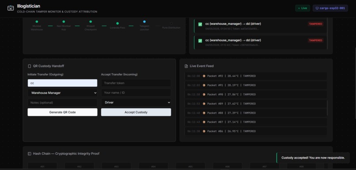Click the Cold-Chain Tamper Monitor subtitle

57,12
